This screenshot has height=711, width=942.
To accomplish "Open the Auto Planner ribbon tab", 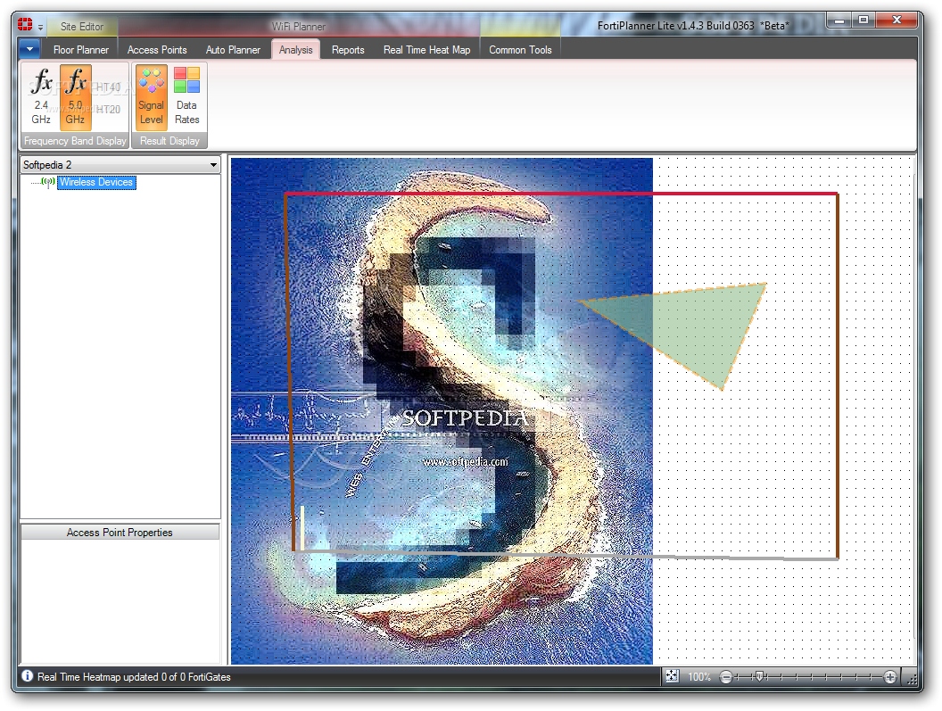I will click(233, 50).
